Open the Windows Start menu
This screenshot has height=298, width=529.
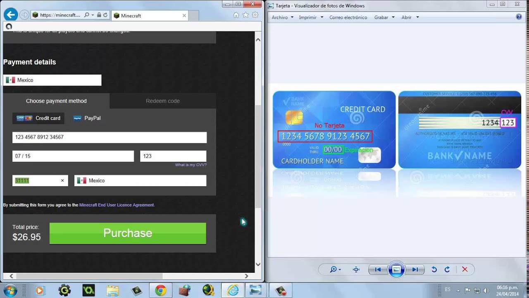pos(10,290)
